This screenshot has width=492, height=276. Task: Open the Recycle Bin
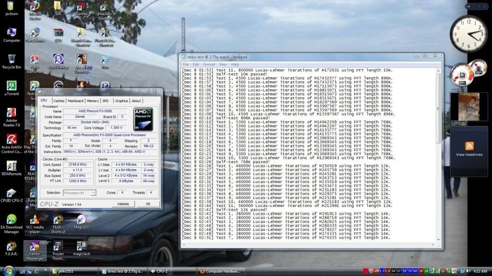point(12,62)
